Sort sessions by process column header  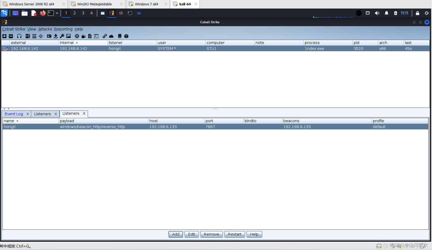[328, 43]
